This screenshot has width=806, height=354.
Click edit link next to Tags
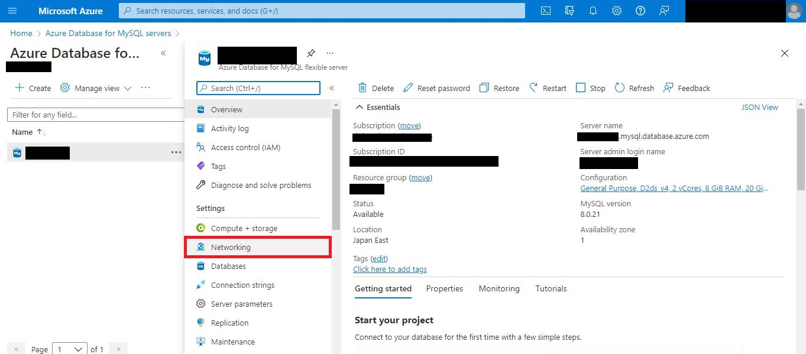[379, 258]
